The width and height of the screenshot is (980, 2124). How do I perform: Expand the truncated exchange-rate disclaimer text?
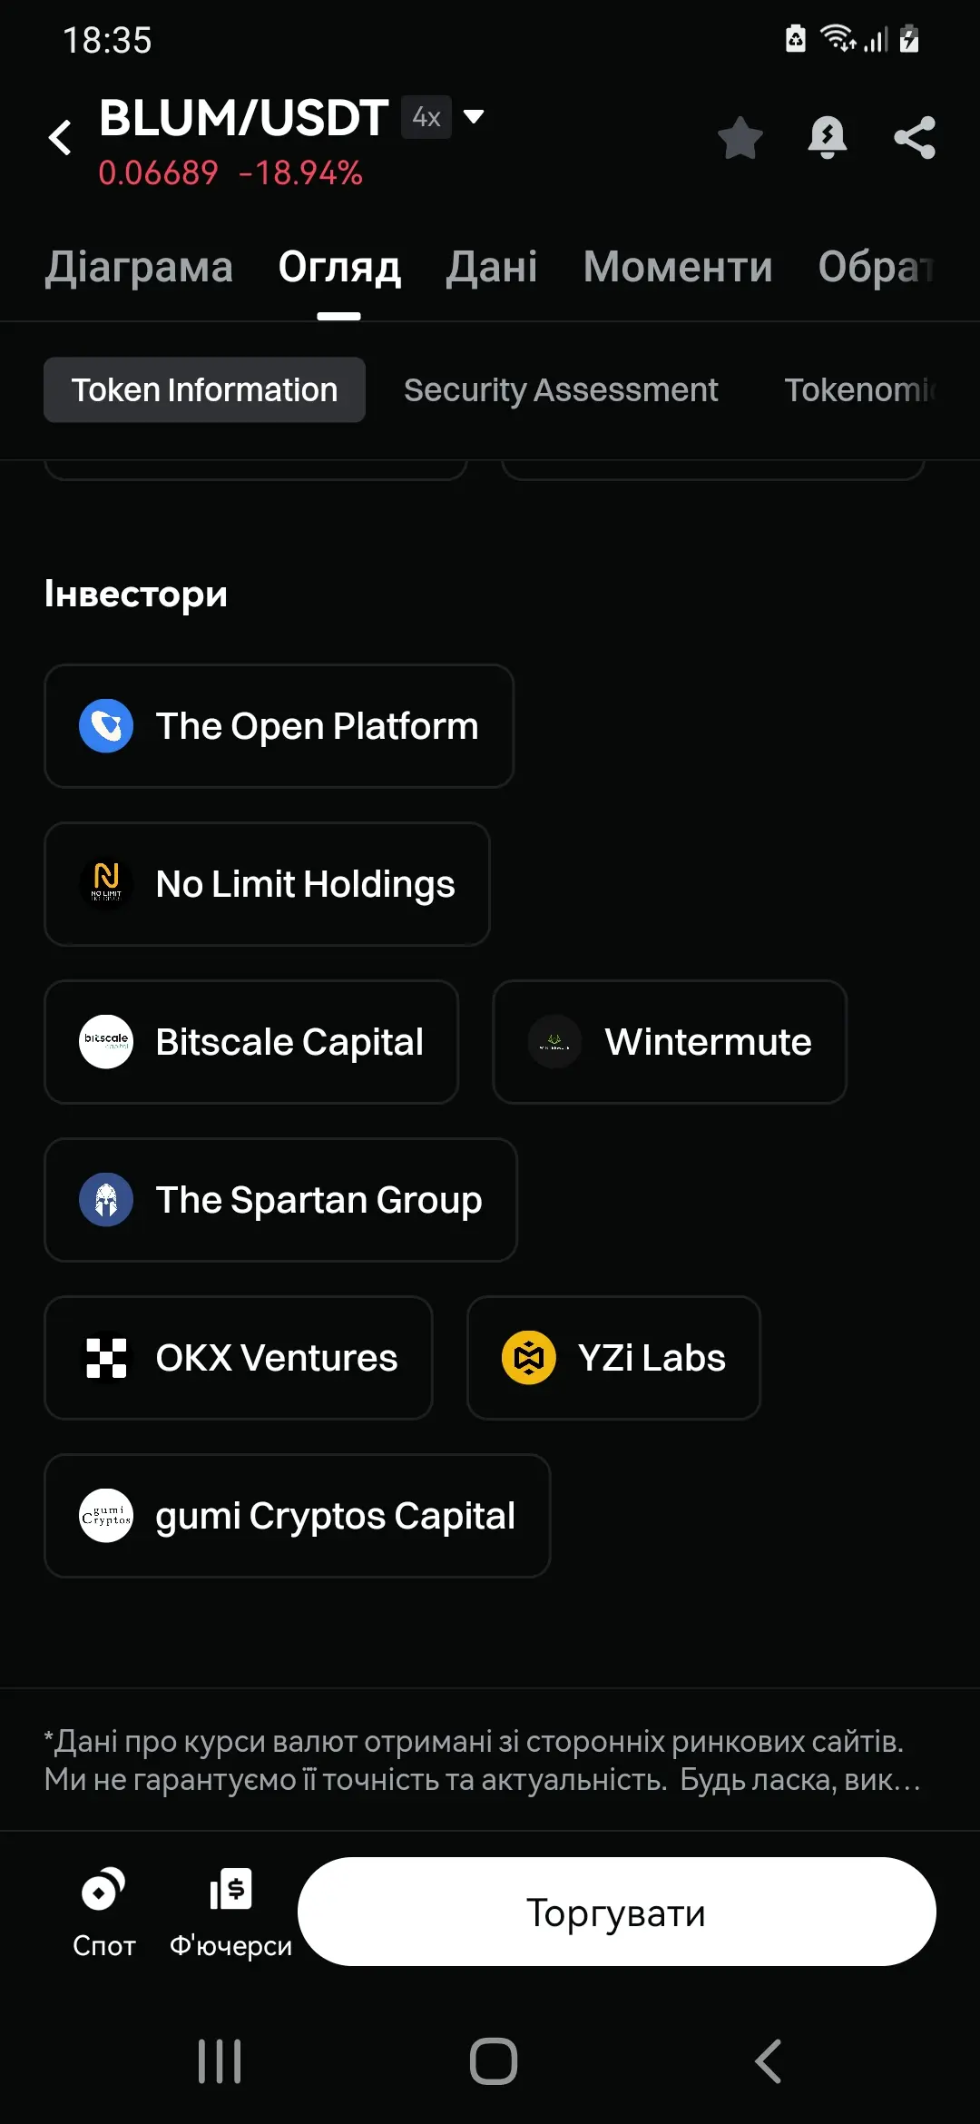tap(483, 1761)
